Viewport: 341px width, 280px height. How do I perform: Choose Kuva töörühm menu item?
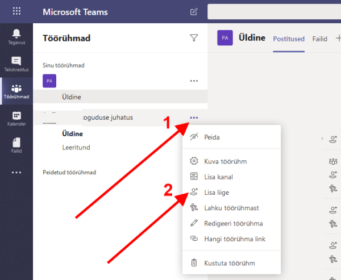[225, 161]
